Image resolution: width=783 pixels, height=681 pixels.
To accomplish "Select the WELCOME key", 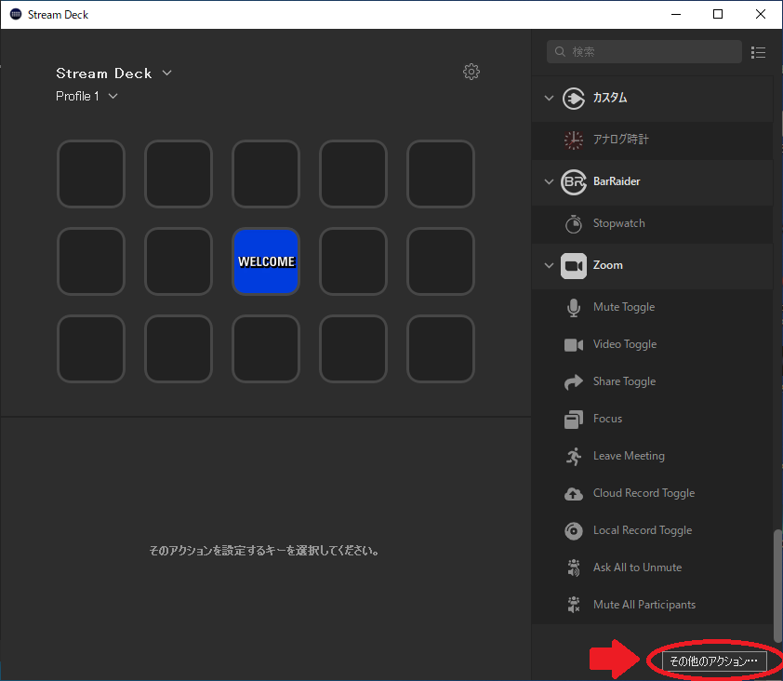I will click(x=265, y=261).
